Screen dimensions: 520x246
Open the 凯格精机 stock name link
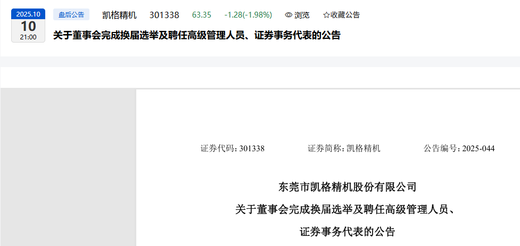point(119,15)
